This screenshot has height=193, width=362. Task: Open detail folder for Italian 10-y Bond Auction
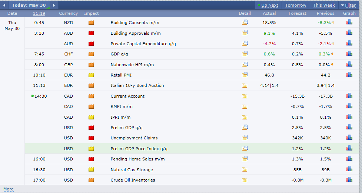pyautogui.click(x=245, y=86)
